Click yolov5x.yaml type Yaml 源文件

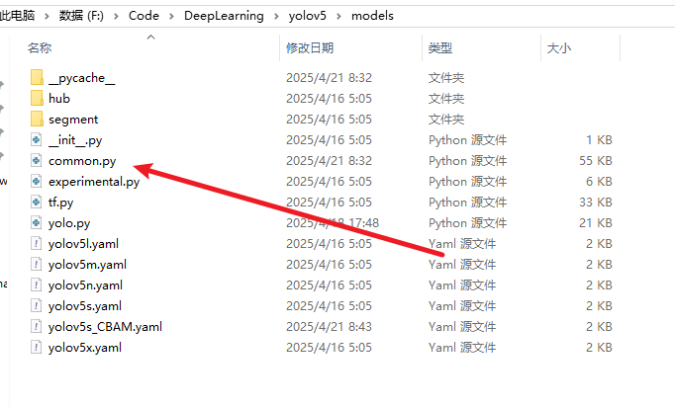[462, 348]
